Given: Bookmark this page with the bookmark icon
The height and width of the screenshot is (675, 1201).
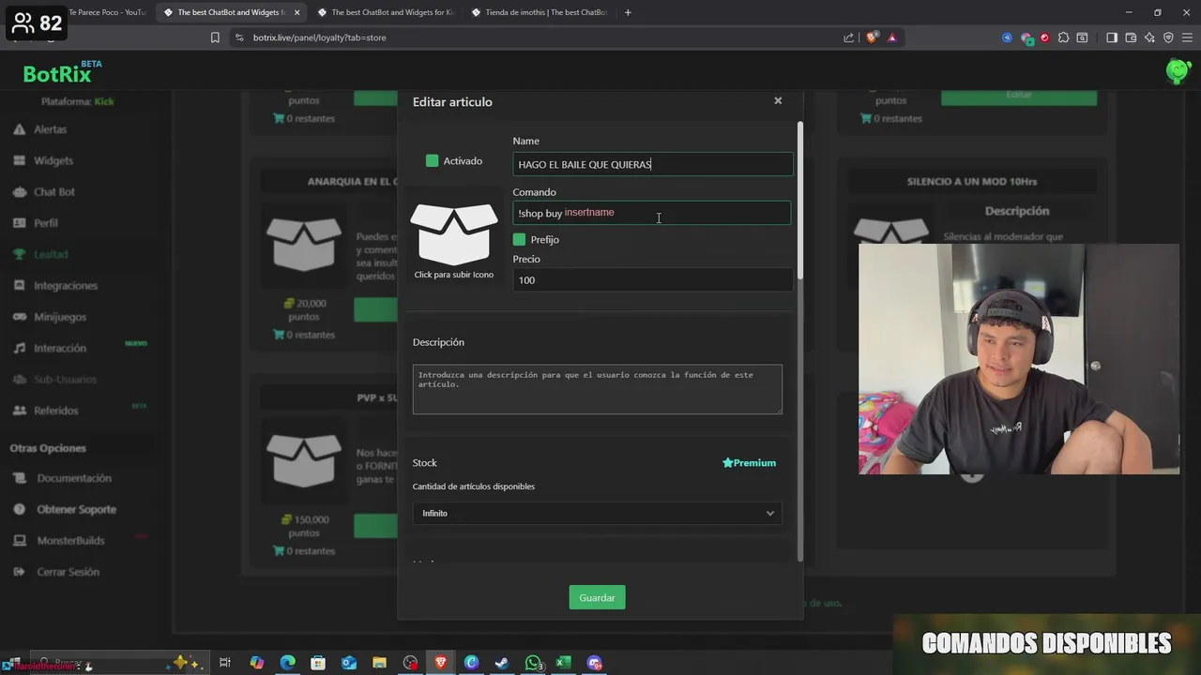Looking at the screenshot, I should click(215, 37).
